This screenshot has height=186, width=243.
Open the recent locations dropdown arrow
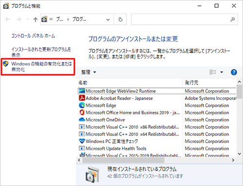click(28, 19)
